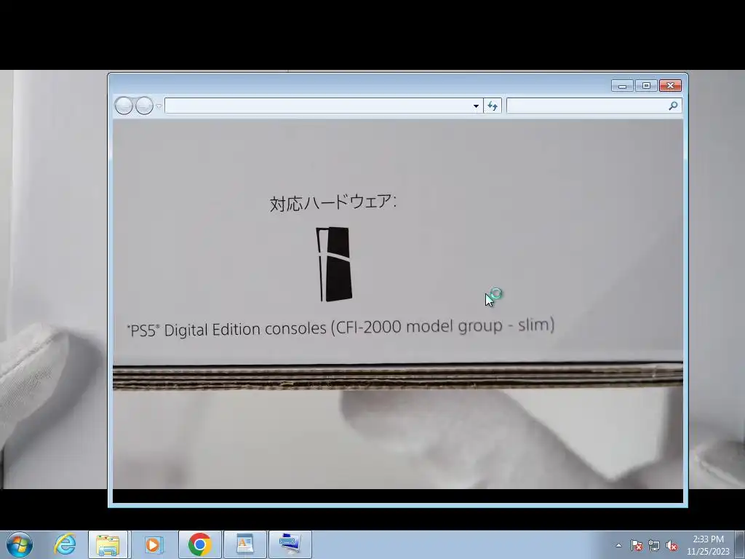The width and height of the screenshot is (745, 559).
Task: Open the recent pages arrow beside navigation buttons
Action: (x=159, y=106)
